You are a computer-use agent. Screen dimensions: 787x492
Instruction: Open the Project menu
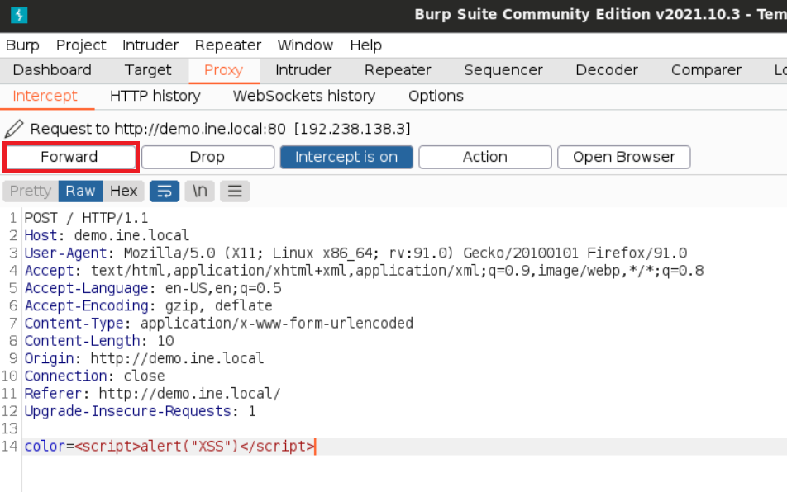click(81, 45)
